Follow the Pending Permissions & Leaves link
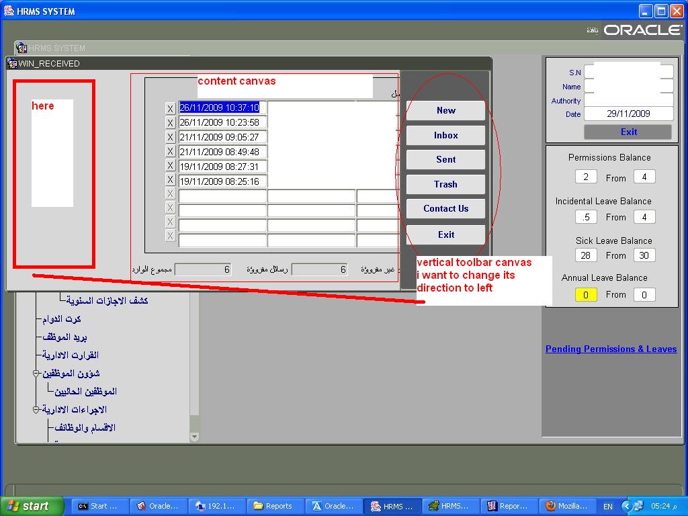The height and width of the screenshot is (516, 688). [611, 349]
